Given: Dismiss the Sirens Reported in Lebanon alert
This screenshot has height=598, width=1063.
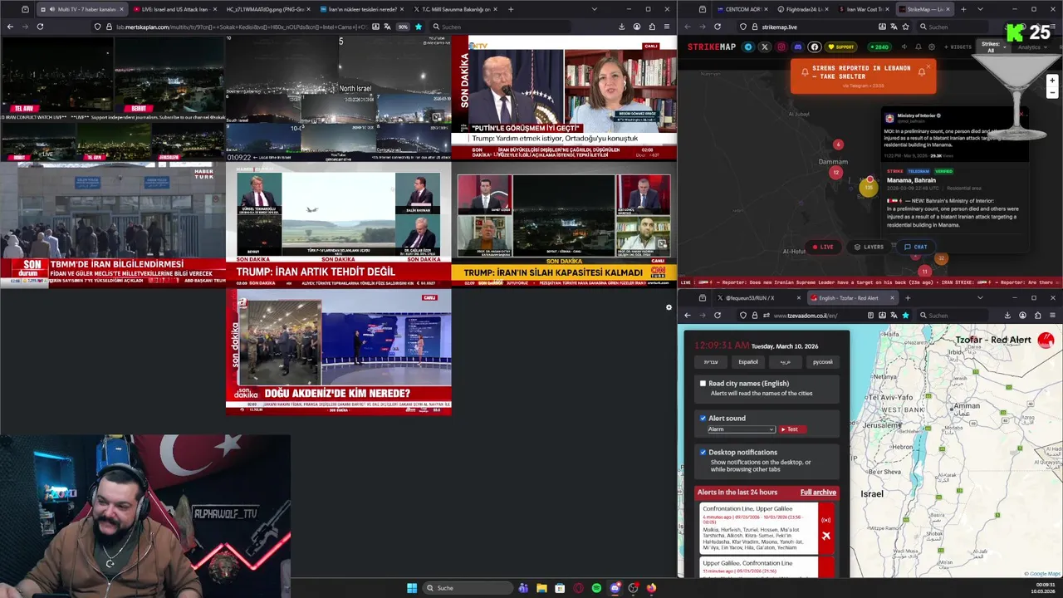Looking at the screenshot, I should click(x=928, y=66).
